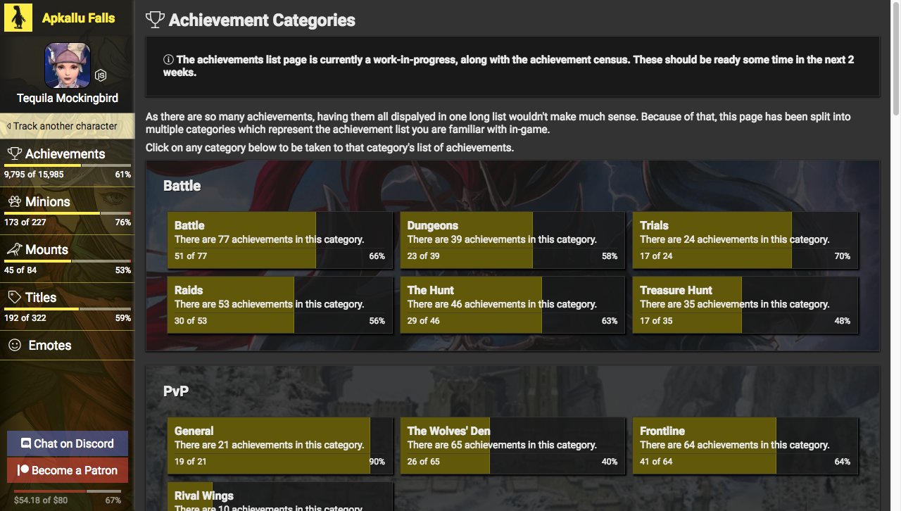
Task: Click the info icon in notice banner
Action: tap(168, 60)
